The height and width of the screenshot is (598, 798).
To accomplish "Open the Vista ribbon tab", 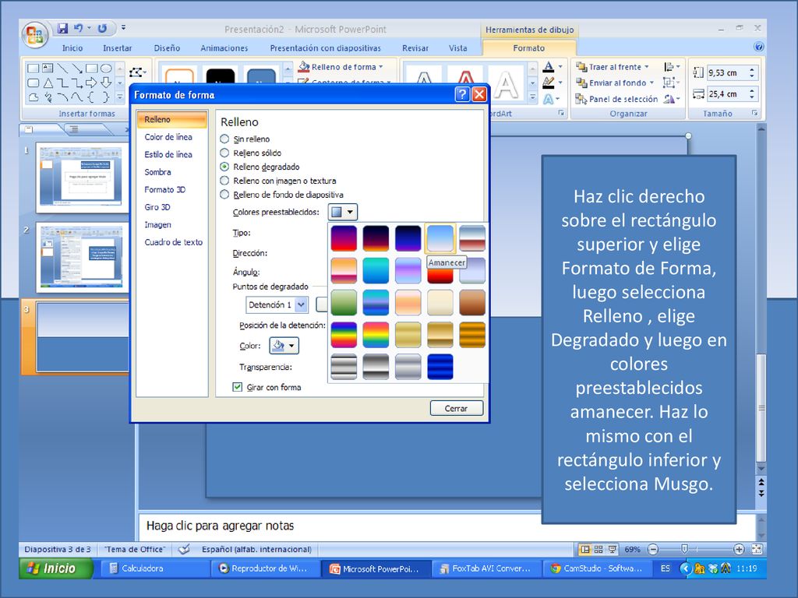I will pos(457,47).
